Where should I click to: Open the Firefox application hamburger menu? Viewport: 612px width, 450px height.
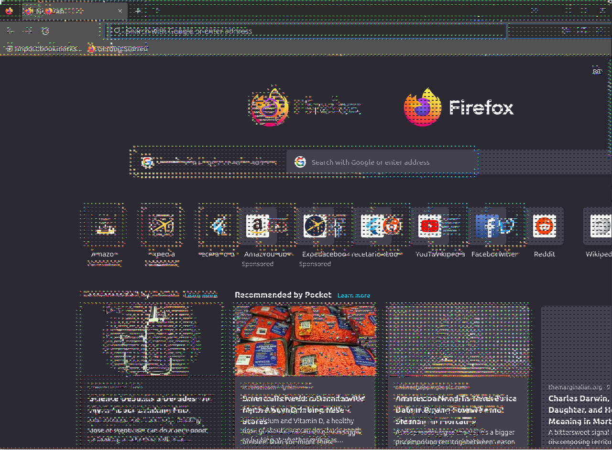600,31
